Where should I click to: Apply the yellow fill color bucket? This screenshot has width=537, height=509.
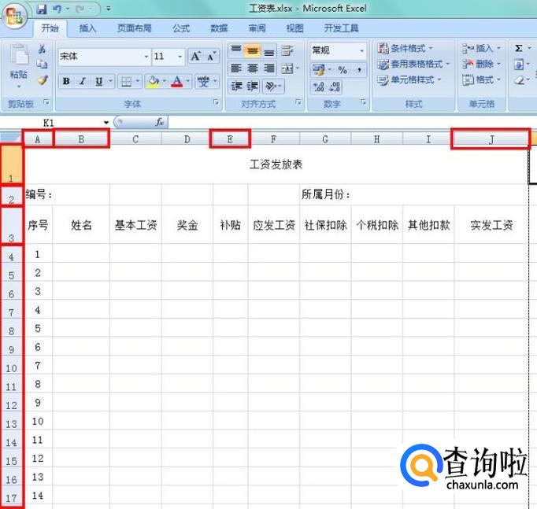pyautogui.click(x=153, y=81)
